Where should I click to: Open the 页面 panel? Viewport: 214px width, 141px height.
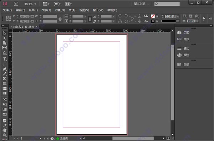183,32
